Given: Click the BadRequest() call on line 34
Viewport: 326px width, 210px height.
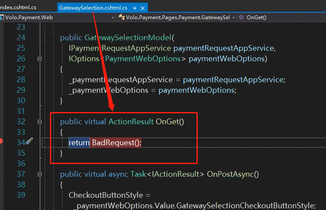Looking at the screenshot, I should (116, 143).
